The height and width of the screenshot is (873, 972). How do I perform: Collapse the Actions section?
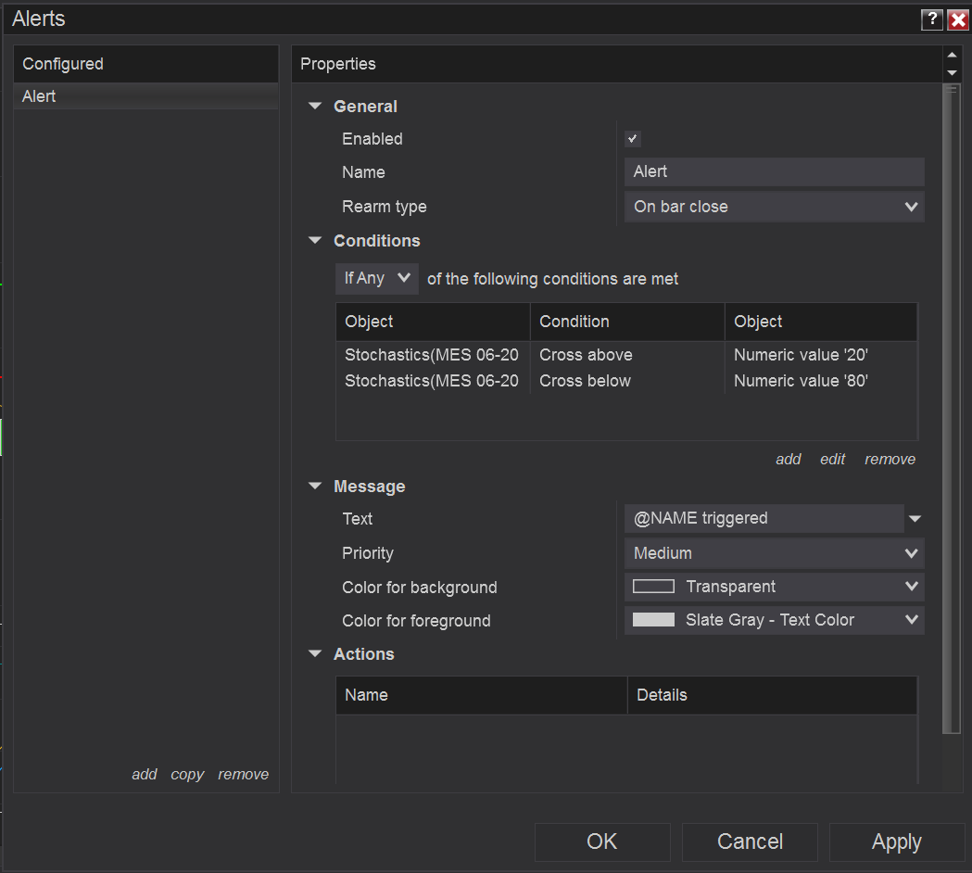[x=315, y=654]
